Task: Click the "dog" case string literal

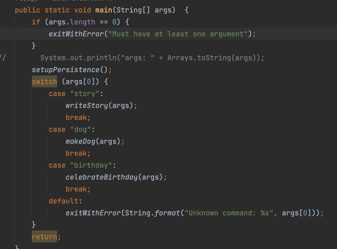Action: pyautogui.click(x=80, y=129)
